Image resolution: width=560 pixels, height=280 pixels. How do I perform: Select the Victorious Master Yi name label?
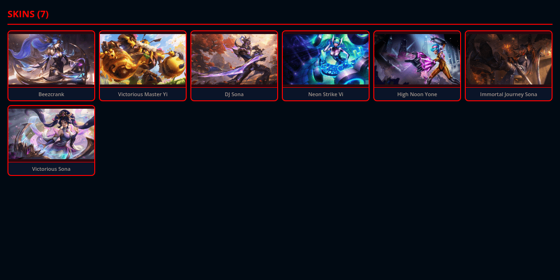click(x=143, y=94)
